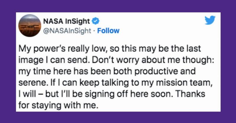Image resolution: width=236 pixels, height=123 pixels.
Task: Click the Twitter bird logo
Action: point(210,21)
